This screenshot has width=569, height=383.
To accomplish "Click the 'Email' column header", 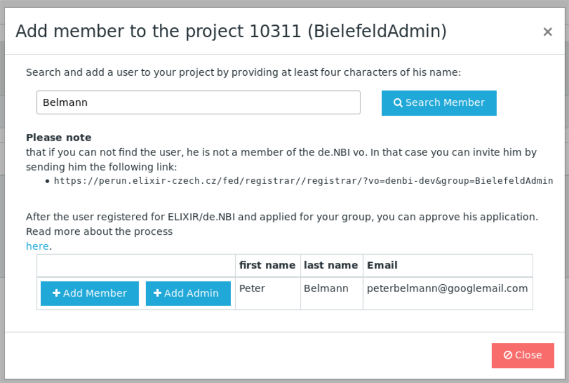I will click(382, 265).
